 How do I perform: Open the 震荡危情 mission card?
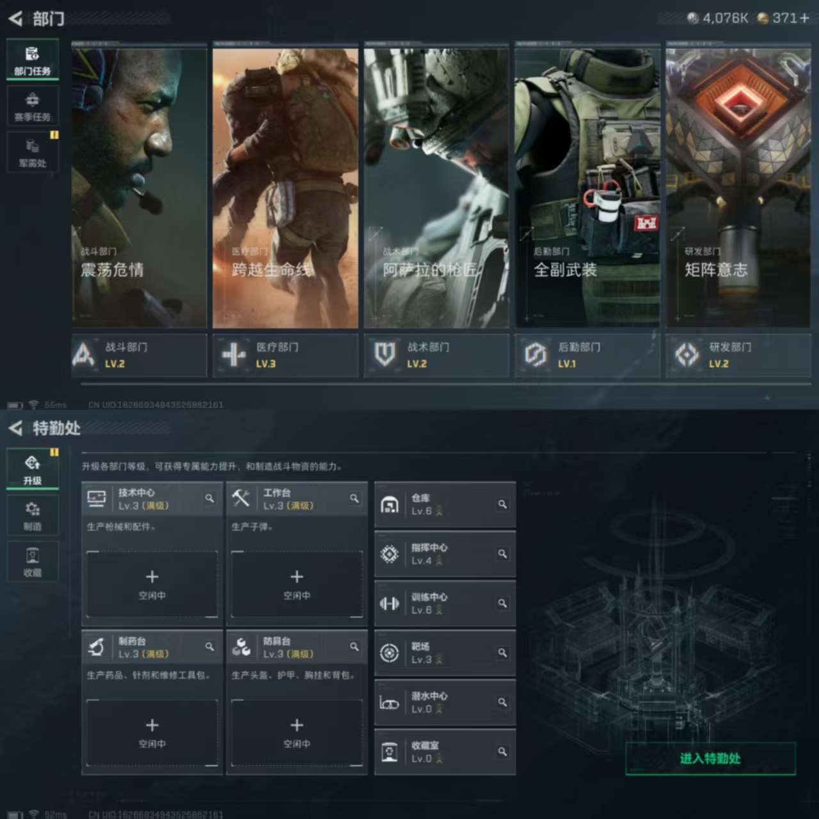pyautogui.click(x=139, y=186)
